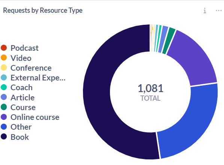Click the 1,081 total value in center

tap(150, 88)
